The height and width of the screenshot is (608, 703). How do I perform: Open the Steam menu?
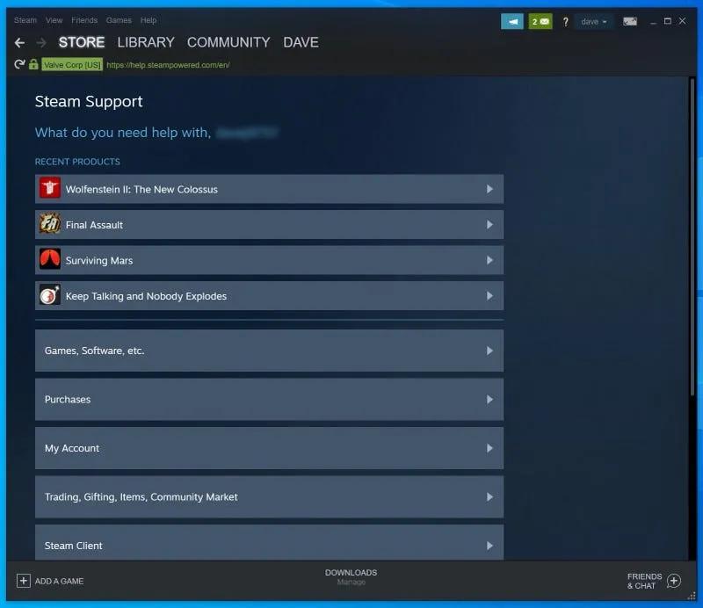coord(25,19)
